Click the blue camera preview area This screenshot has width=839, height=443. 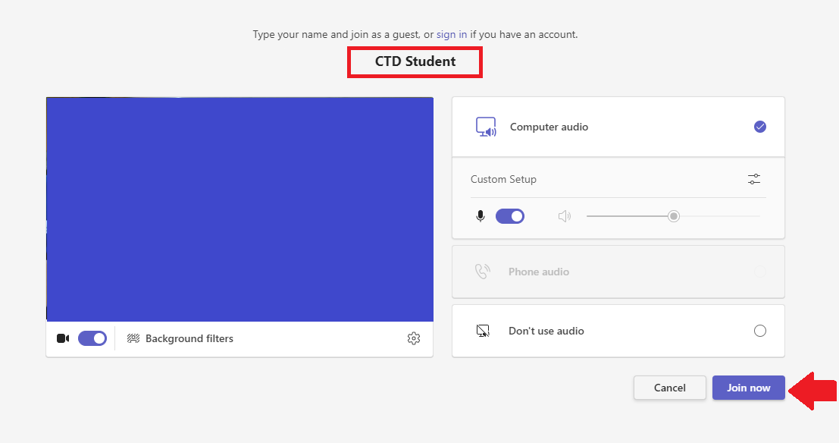pos(239,209)
